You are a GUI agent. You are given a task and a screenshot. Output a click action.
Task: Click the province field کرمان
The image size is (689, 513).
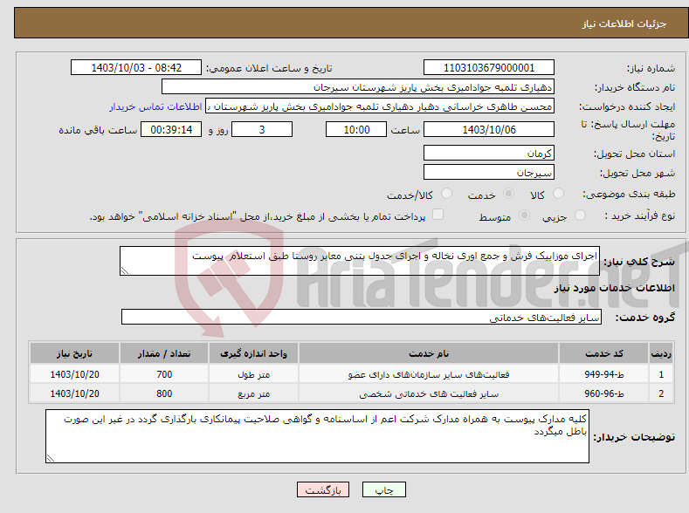[489, 154]
